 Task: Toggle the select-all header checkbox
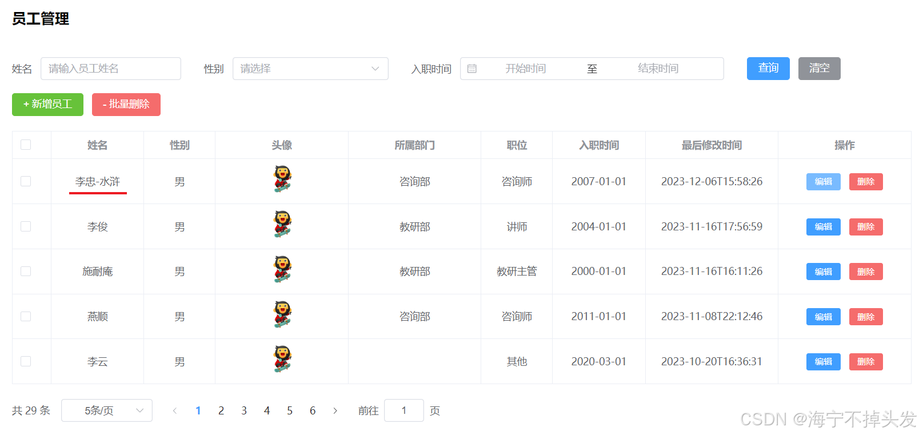click(26, 145)
